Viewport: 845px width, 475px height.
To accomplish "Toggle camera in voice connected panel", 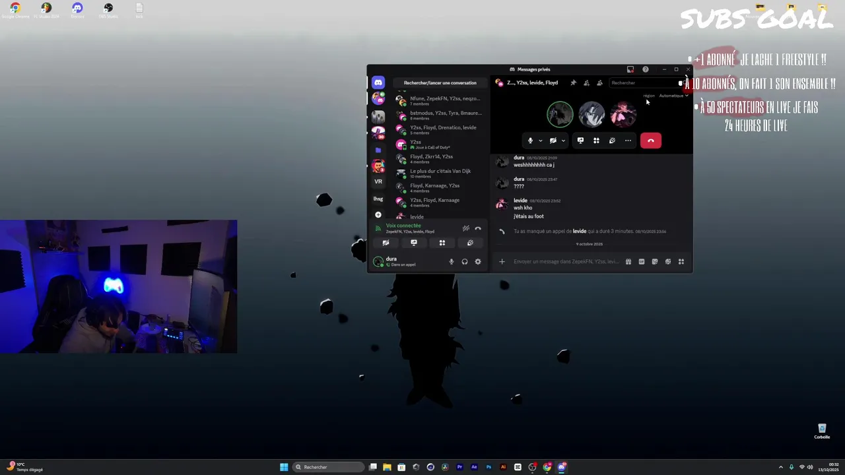I will click(386, 243).
